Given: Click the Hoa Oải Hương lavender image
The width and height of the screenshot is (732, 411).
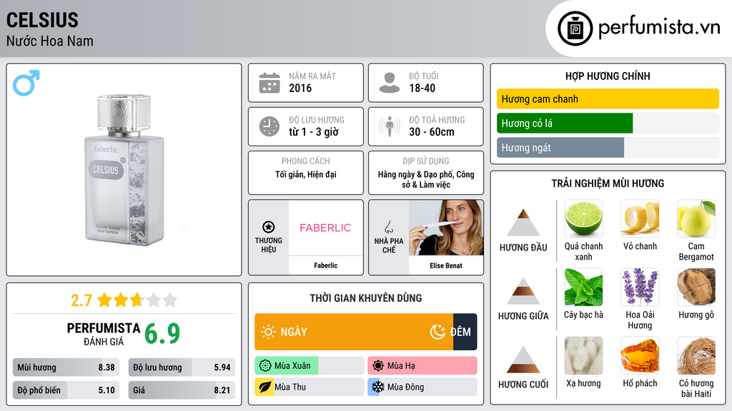Looking at the screenshot, I should click(x=640, y=287).
